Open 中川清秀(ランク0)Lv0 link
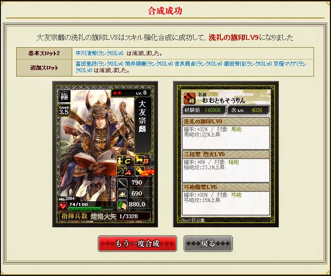This screenshot has height=276, width=331. point(99,53)
